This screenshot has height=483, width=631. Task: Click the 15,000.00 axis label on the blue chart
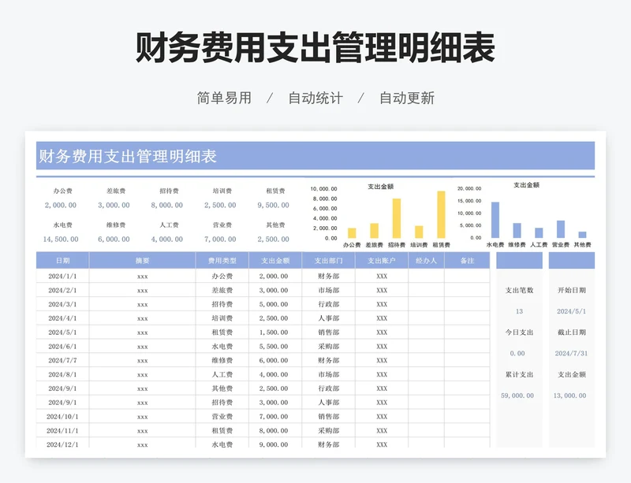(469, 201)
